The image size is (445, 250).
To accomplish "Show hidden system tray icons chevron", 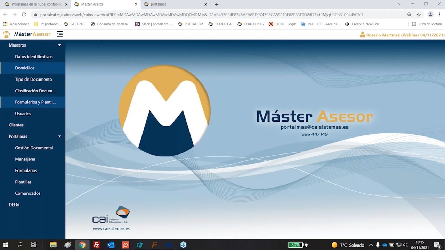I will pyautogui.click(x=371, y=245).
